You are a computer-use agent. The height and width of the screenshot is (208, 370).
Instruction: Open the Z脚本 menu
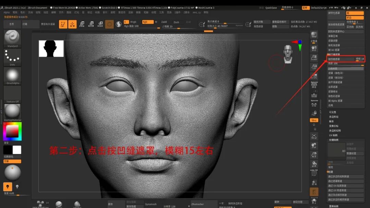pos(186,12)
